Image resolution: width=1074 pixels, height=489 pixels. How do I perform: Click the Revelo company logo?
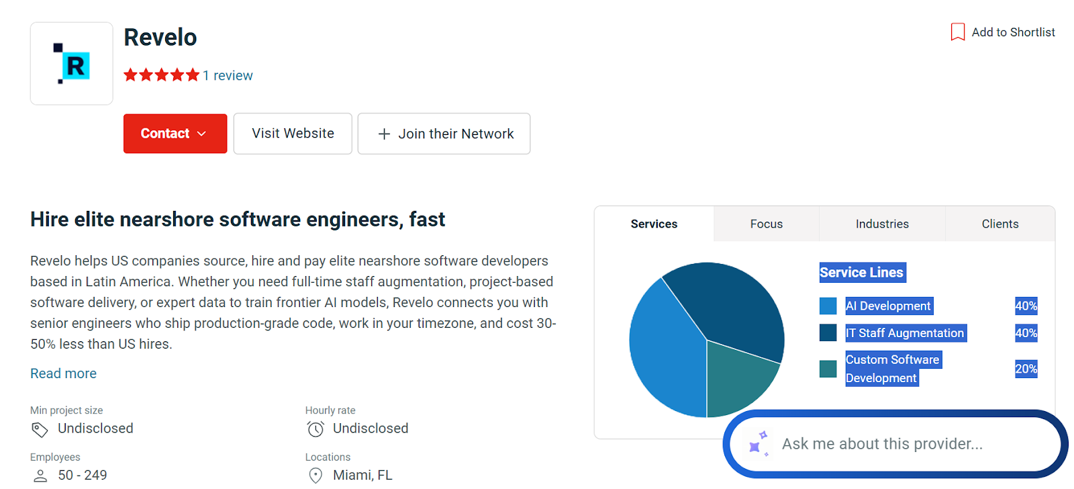71,63
